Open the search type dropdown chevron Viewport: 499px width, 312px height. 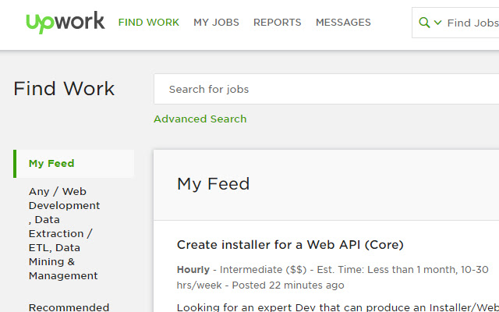pyautogui.click(x=437, y=23)
